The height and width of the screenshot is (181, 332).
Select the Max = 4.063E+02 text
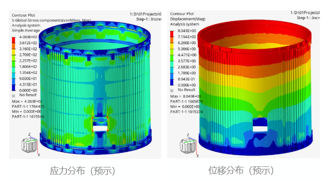click(27, 101)
